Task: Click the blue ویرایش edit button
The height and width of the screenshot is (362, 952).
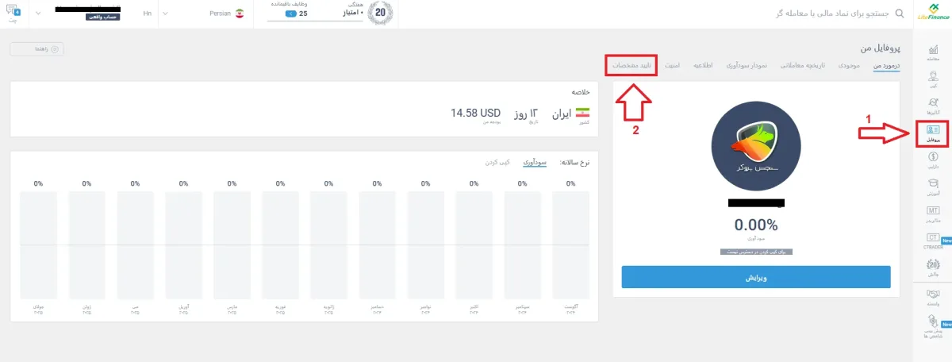Action: click(x=756, y=277)
